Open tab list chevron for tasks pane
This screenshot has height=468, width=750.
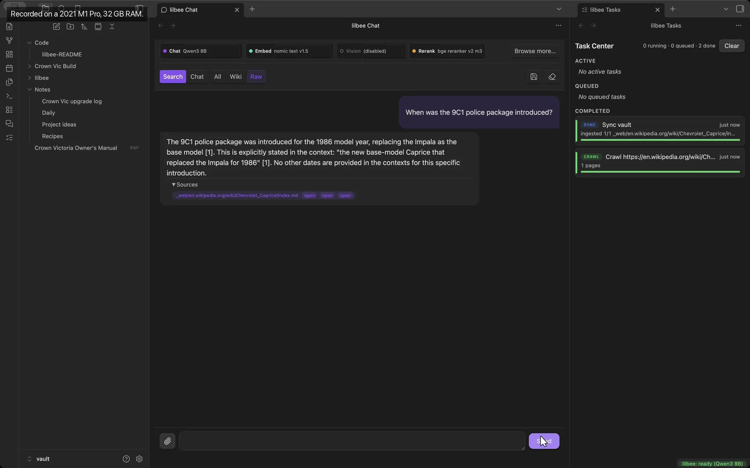tap(726, 9)
